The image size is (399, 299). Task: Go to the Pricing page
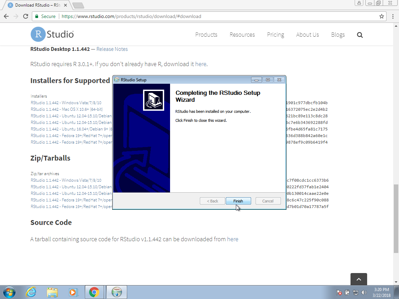click(x=275, y=35)
